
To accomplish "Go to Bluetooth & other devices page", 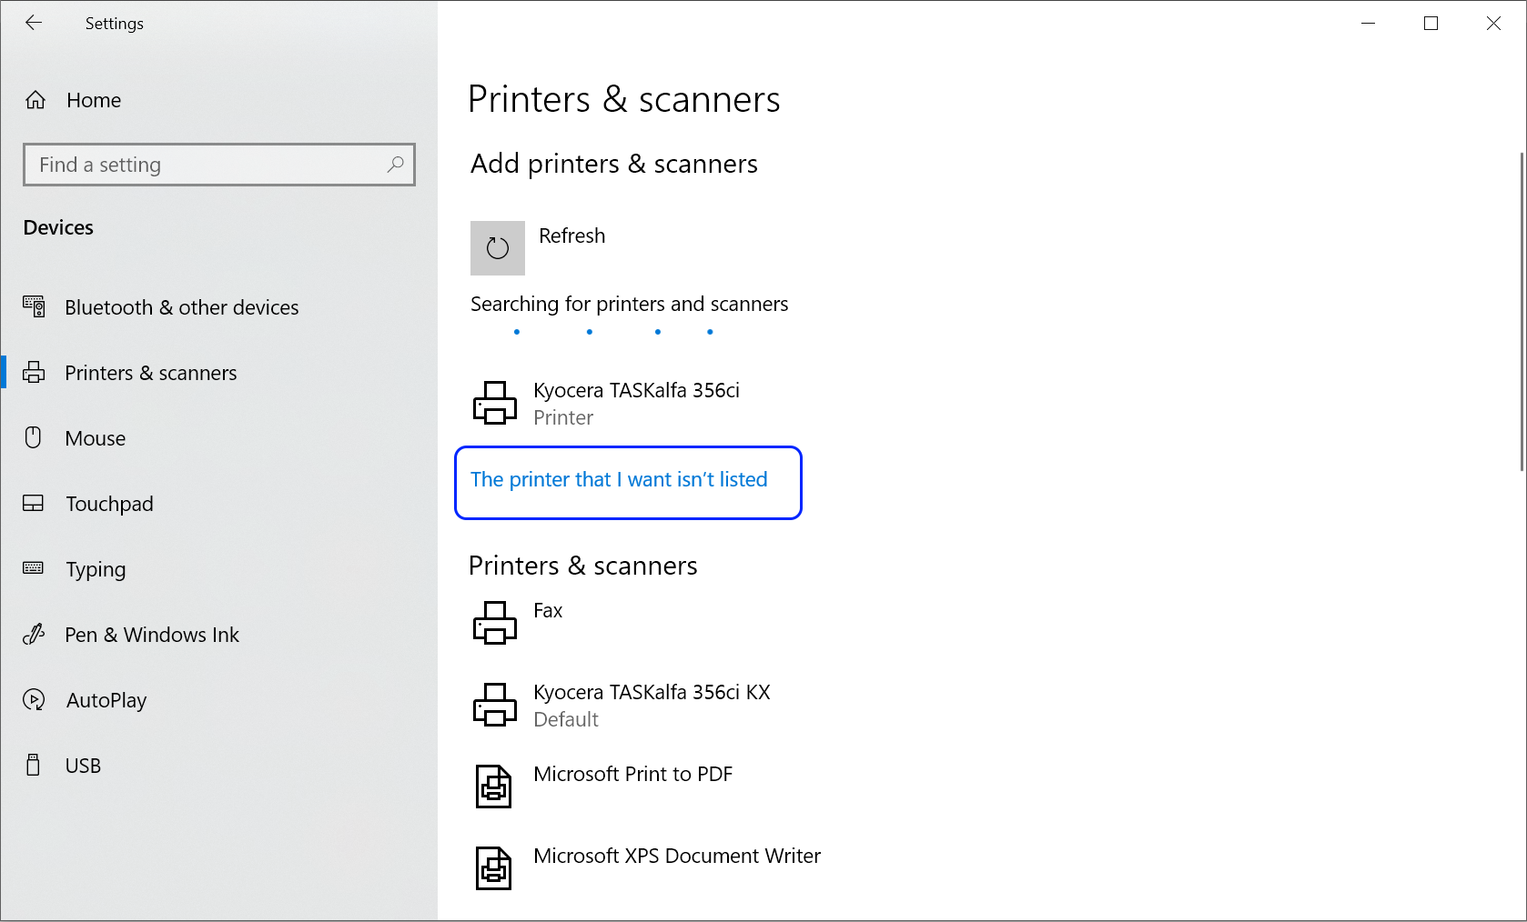I will tap(182, 307).
